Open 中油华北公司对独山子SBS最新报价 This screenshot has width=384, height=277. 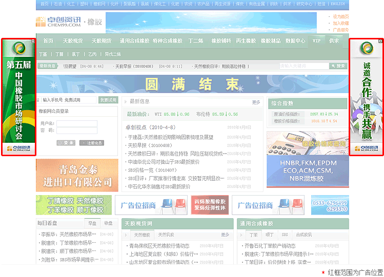(164, 162)
